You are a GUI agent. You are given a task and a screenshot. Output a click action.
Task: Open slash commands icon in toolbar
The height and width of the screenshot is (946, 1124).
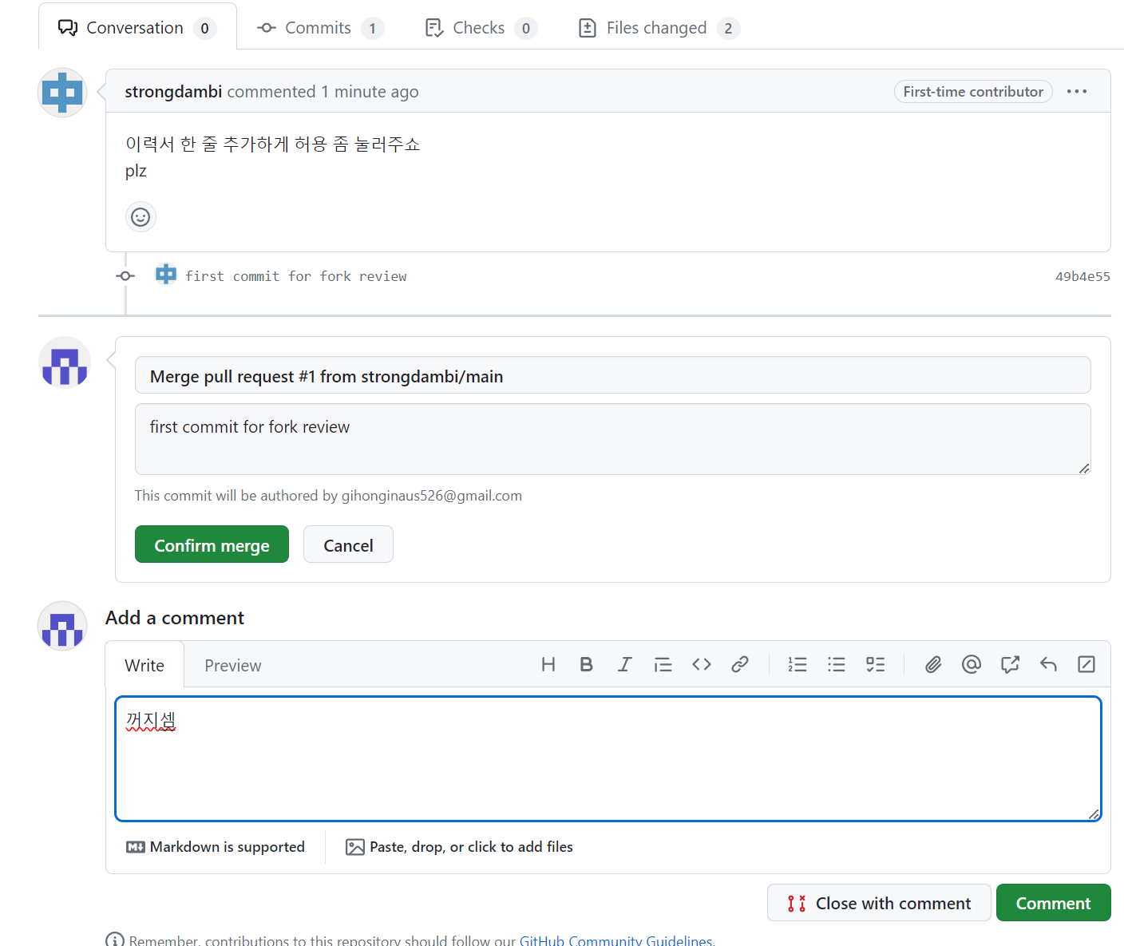pyautogui.click(x=1086, y=664)
